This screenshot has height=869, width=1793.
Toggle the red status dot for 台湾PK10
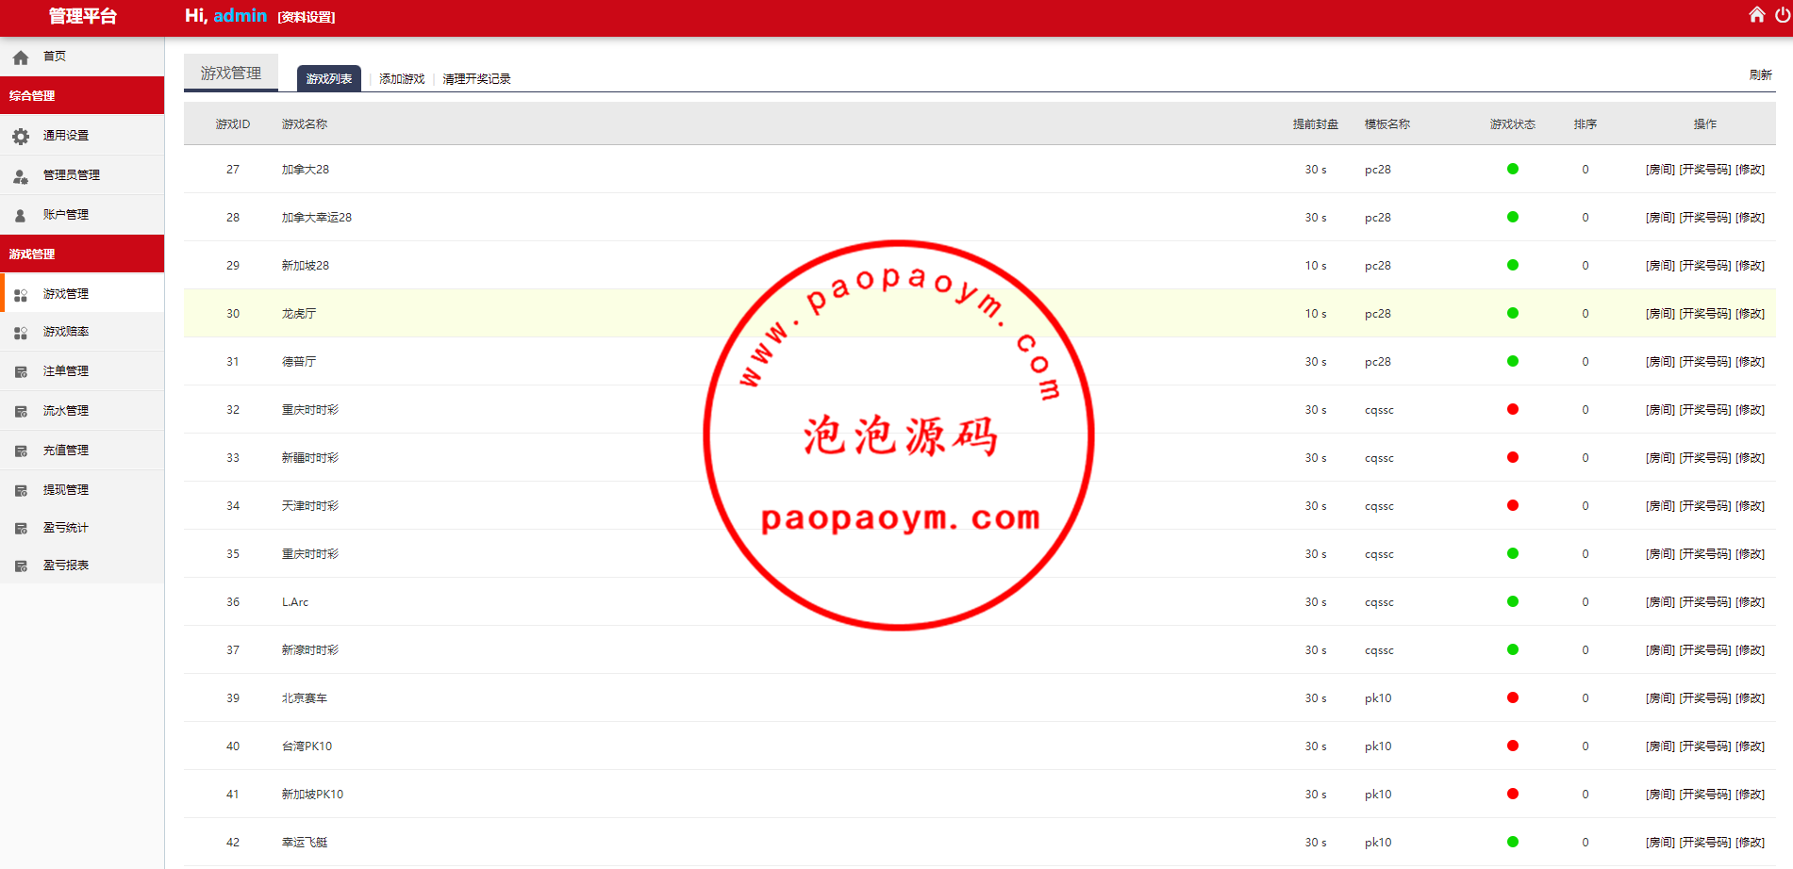tap(1513, 746)
